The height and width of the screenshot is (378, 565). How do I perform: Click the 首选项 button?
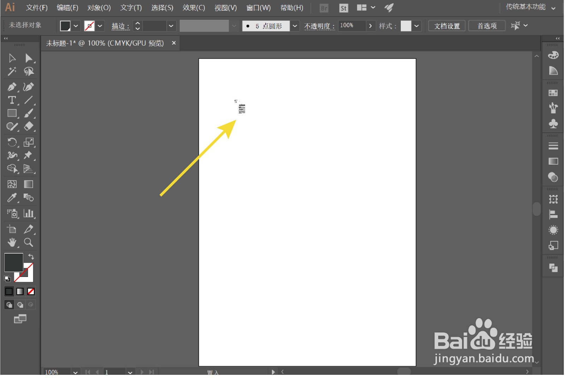click(x=487, y=26)
